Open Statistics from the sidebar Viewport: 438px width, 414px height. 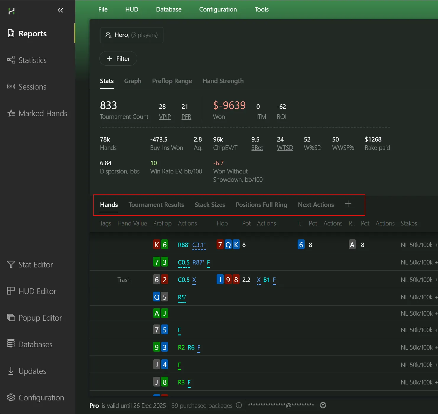(32, 60)
